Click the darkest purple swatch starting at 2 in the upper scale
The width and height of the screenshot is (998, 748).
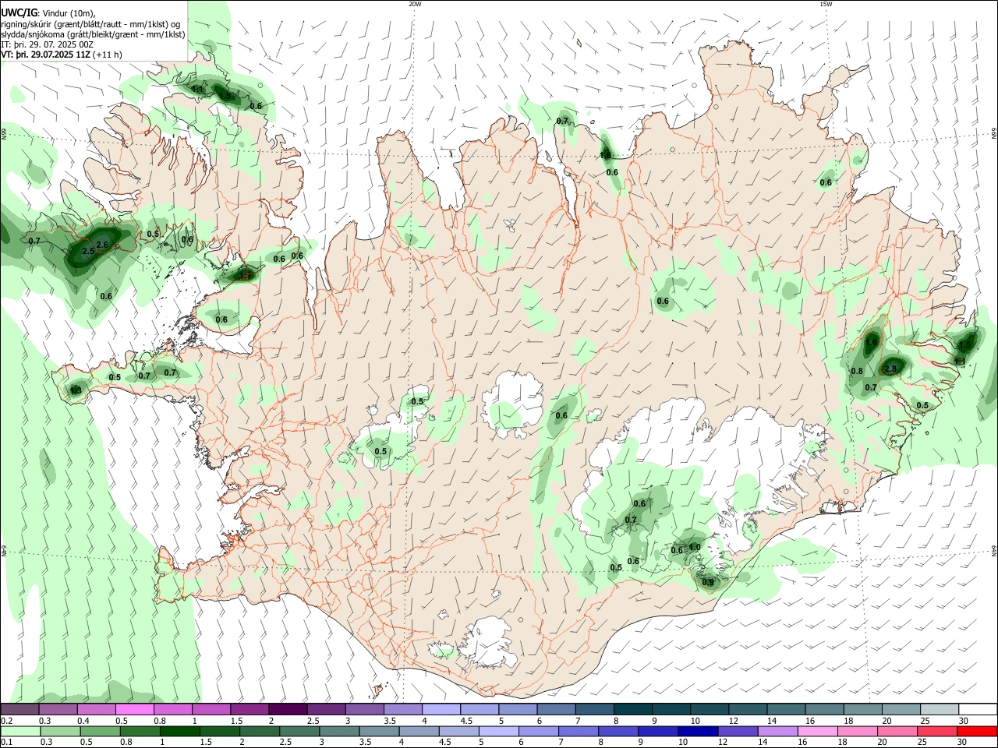[x=288, y=710]
